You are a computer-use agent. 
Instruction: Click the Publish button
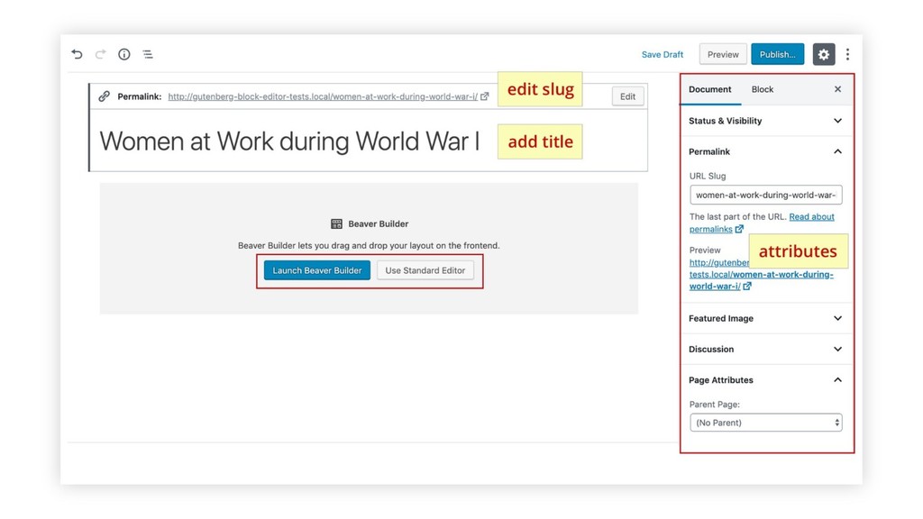[x=778, y=54]
